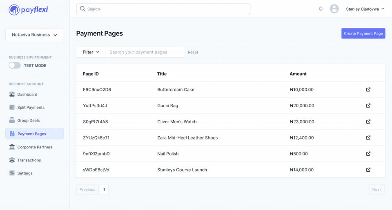
Task: Click the Create Payment Page button
Action: (x=363, y=33)
